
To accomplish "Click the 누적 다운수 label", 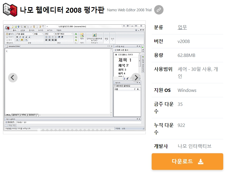I will pyautogui.click(x=164, y=129).
